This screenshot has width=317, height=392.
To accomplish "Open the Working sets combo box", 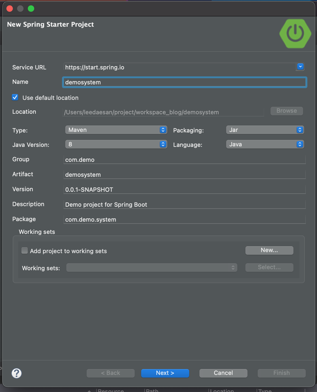I will (152, 268).
